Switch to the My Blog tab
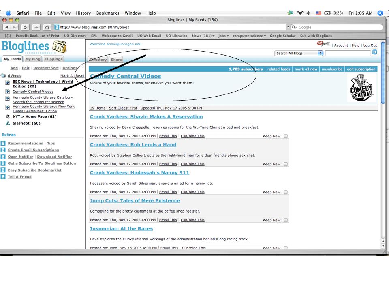The image size is (389, 292). [x=33, y=59]
